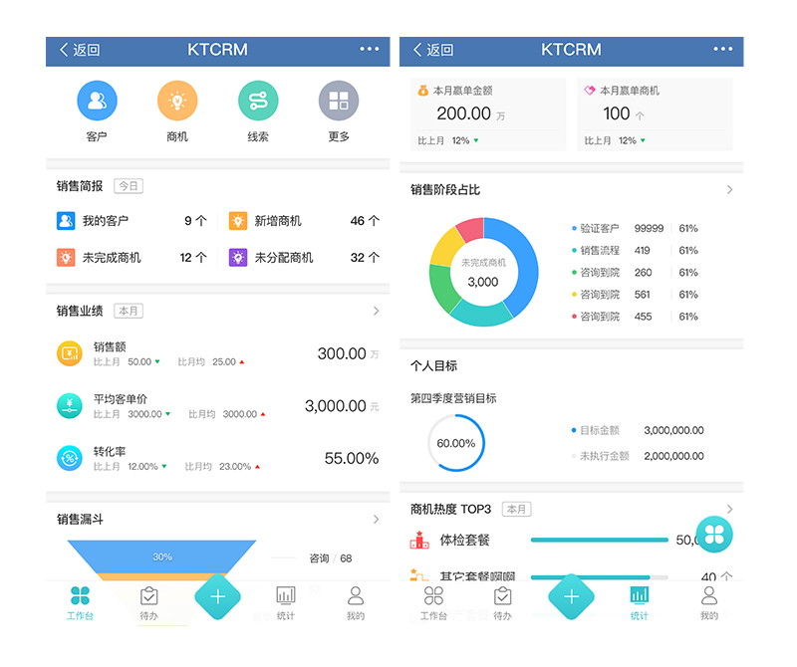Screen dimensions: 797x667
Task: Open the 今日 filter tag in 销售简报
Action: click(x=129, y=186)
